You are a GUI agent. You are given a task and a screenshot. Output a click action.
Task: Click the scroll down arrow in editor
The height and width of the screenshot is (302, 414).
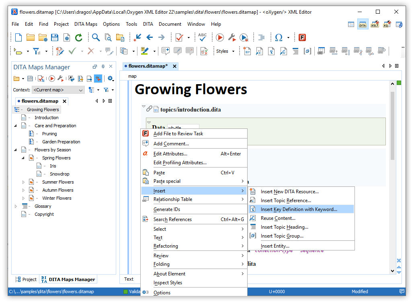point(392,271)
